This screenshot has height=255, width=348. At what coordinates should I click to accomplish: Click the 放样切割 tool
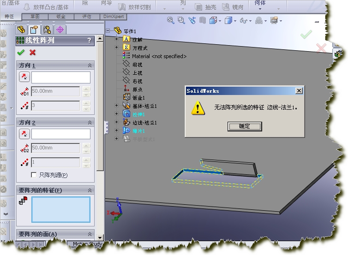[134, 7]
